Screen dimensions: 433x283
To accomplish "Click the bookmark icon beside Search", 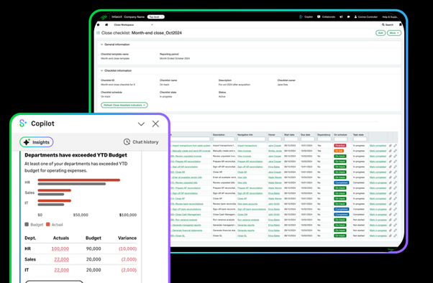I will tap(401, 24).
